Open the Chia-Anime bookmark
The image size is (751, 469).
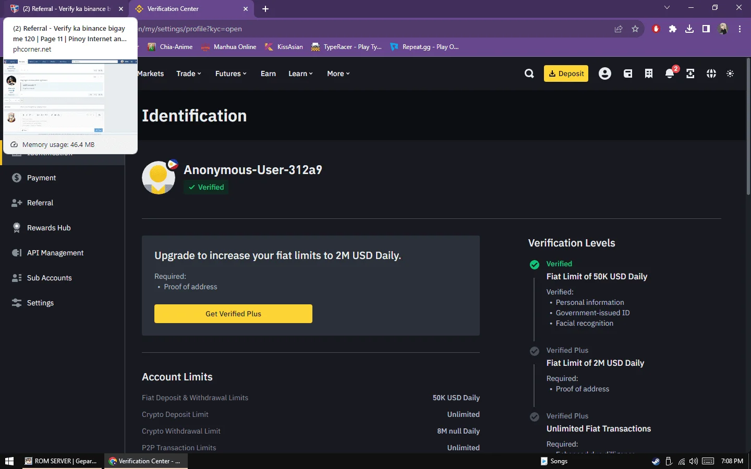170,47
